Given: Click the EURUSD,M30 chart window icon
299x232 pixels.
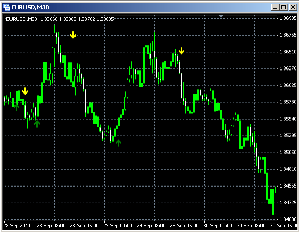Looking at the screenshot, I should point(7,7).
